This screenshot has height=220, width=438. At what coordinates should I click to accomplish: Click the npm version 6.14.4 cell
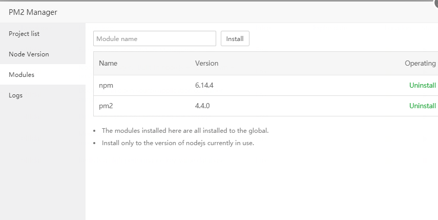[204, 86]
